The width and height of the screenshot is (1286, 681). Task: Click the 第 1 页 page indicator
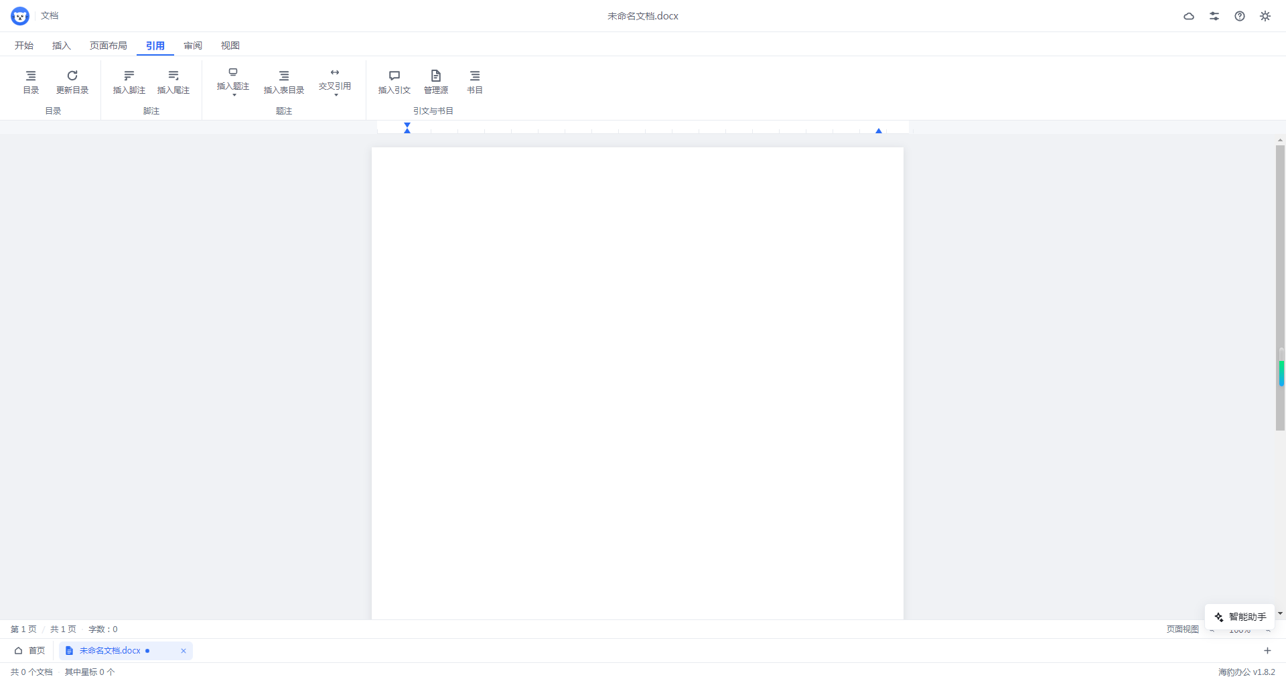(x=23, y=629)
